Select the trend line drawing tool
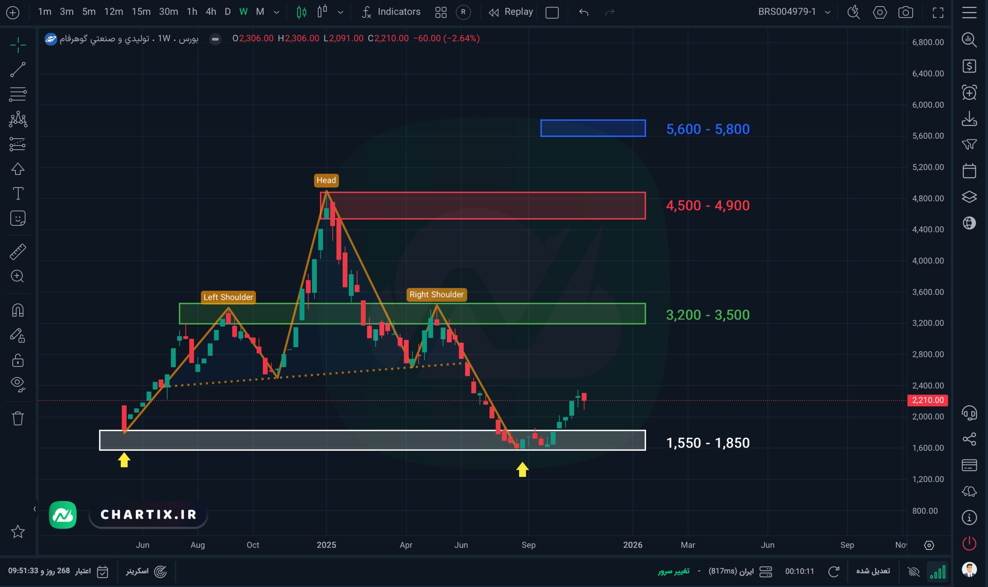 (18, 69)
